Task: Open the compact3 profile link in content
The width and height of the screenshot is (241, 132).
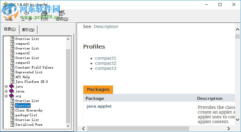Action: [106, 68]
